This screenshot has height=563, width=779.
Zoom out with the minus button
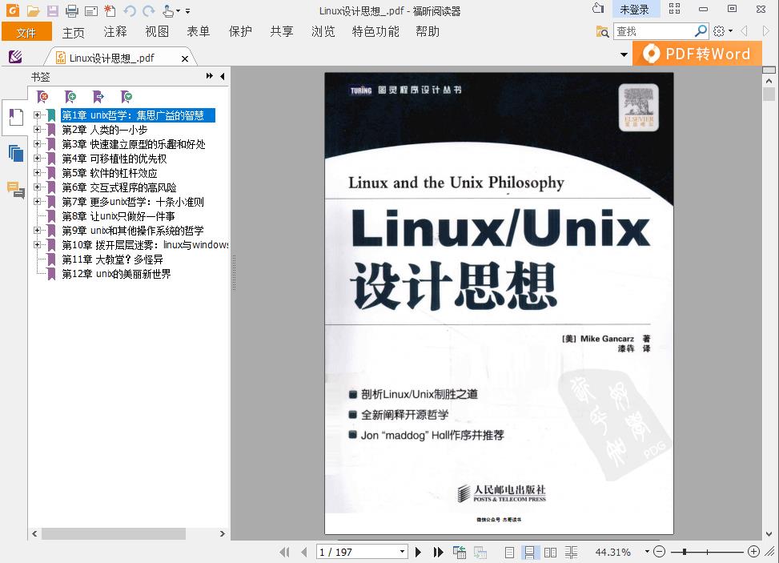click(659, 552)
